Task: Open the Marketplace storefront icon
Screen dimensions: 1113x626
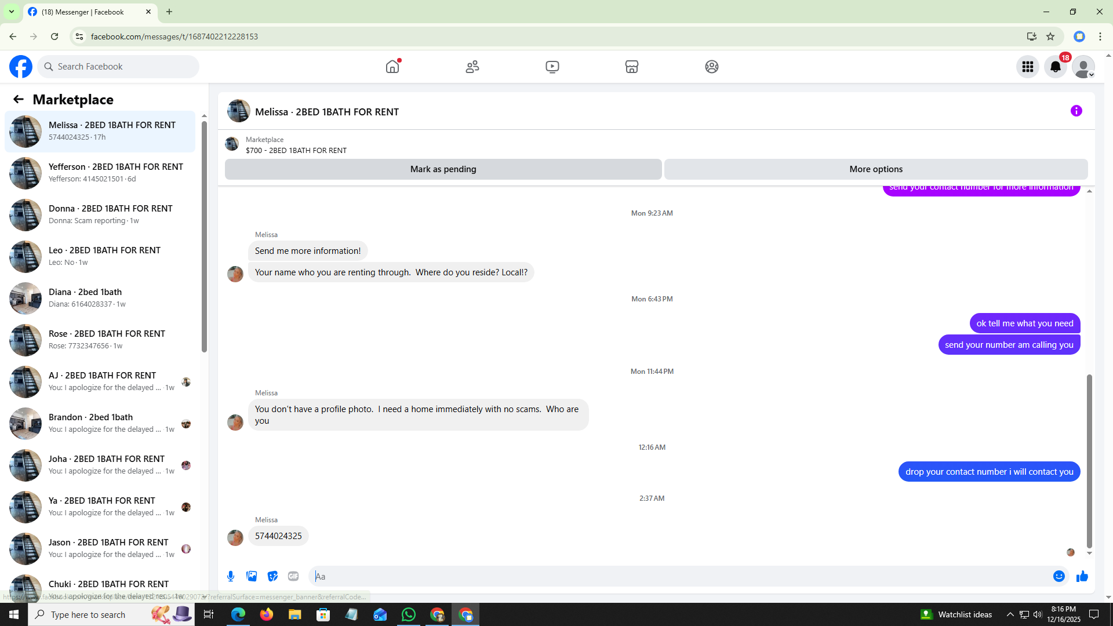Action: pos(632,67)
